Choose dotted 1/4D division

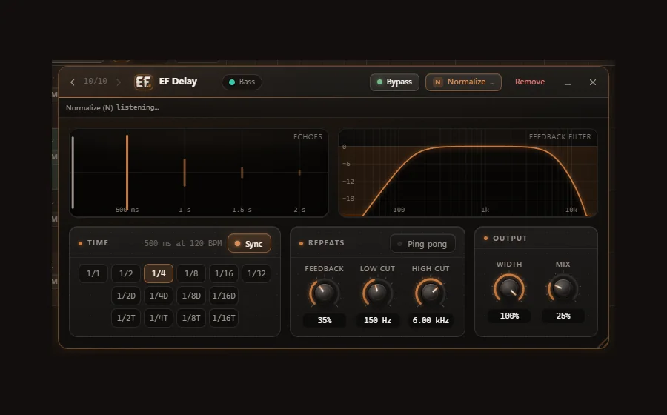(159, 296)
